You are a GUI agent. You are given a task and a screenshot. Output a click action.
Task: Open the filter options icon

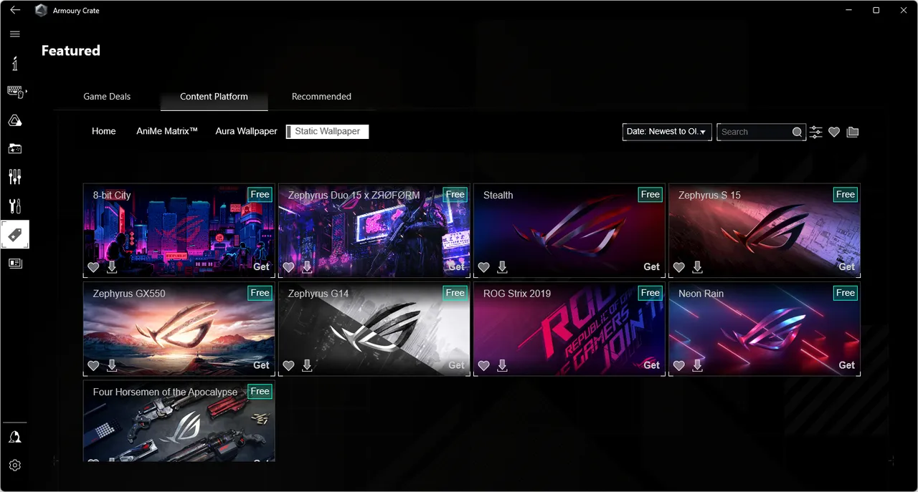pyautogui.click(x=816, y=132)
